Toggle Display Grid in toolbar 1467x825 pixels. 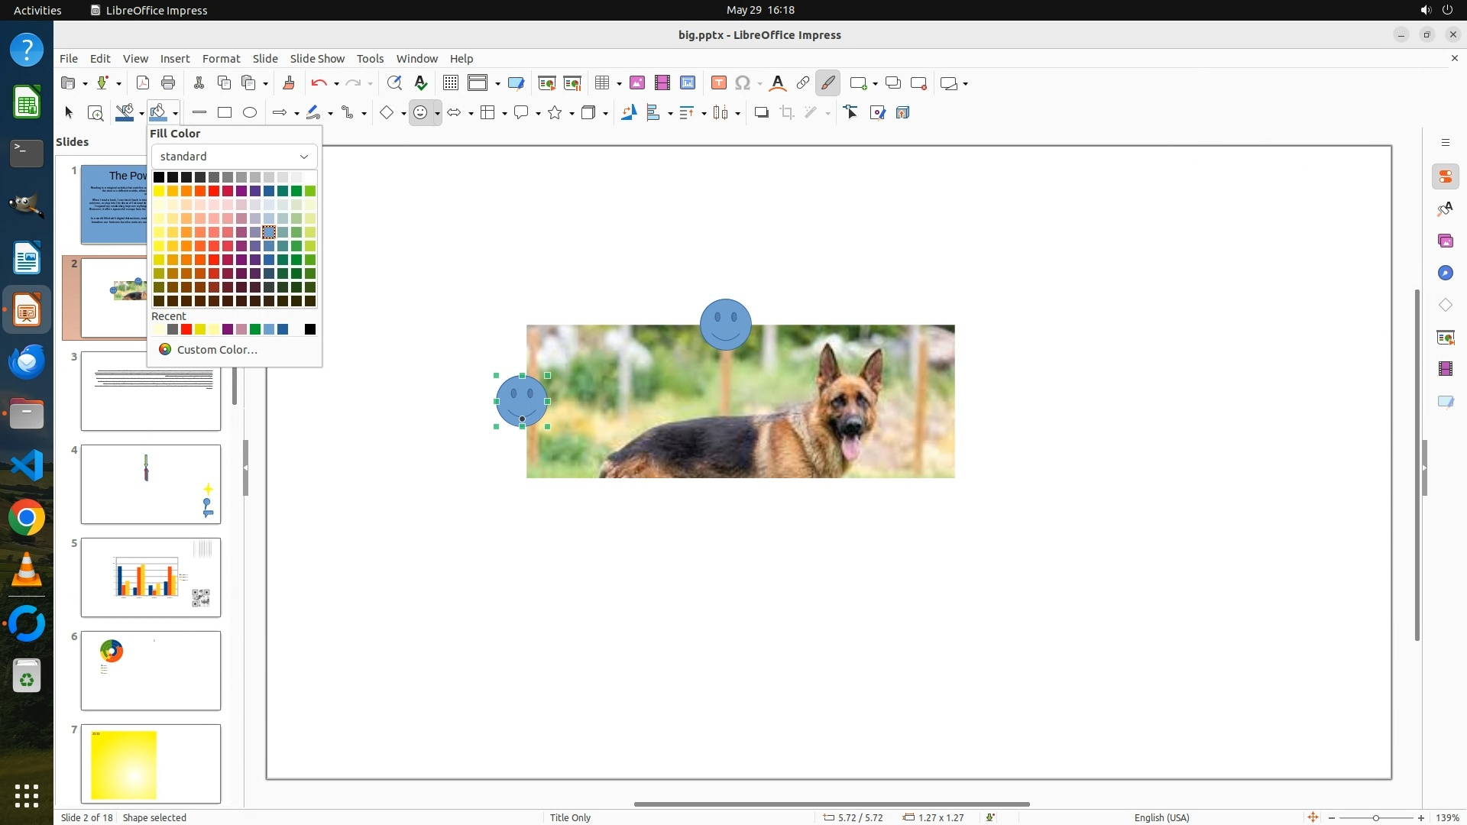[x=450, y=83]
